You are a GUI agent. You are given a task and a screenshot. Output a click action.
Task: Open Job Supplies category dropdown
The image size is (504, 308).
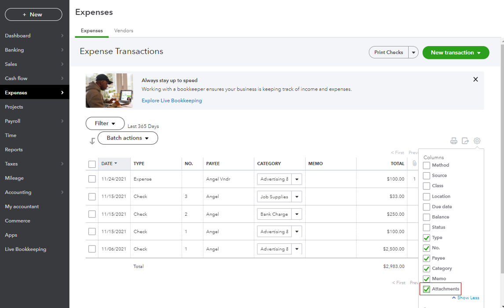(297, 197)
